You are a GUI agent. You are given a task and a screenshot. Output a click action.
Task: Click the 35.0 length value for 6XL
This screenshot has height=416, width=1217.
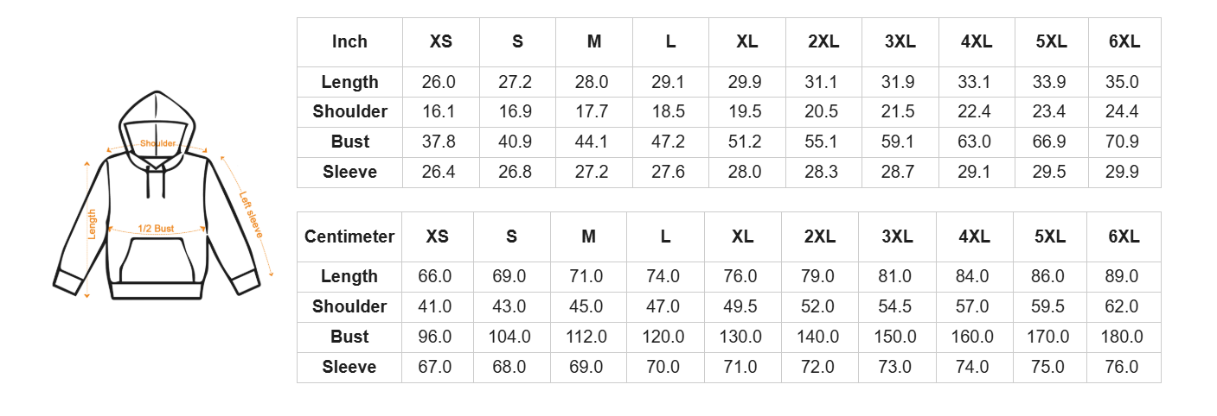1122,82
